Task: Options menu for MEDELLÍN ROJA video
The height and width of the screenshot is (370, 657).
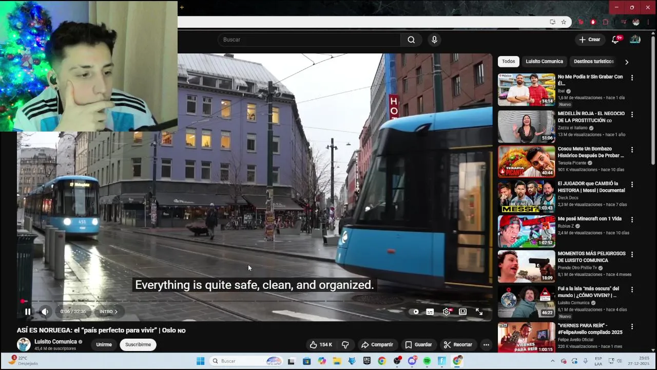Action: 632,115
